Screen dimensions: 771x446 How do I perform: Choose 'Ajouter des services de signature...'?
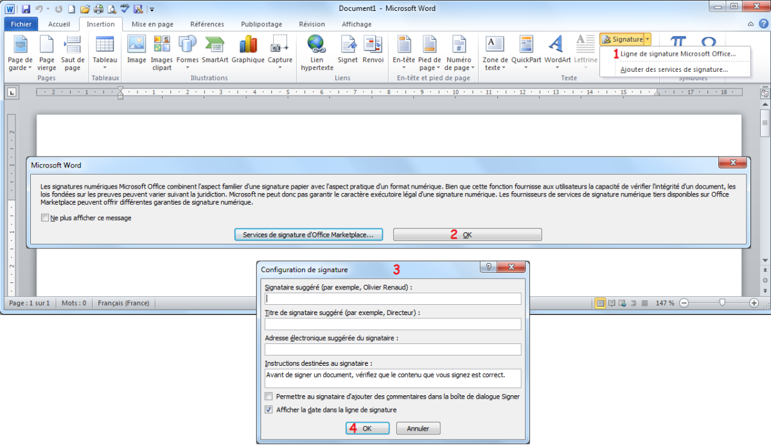[675, 69]
